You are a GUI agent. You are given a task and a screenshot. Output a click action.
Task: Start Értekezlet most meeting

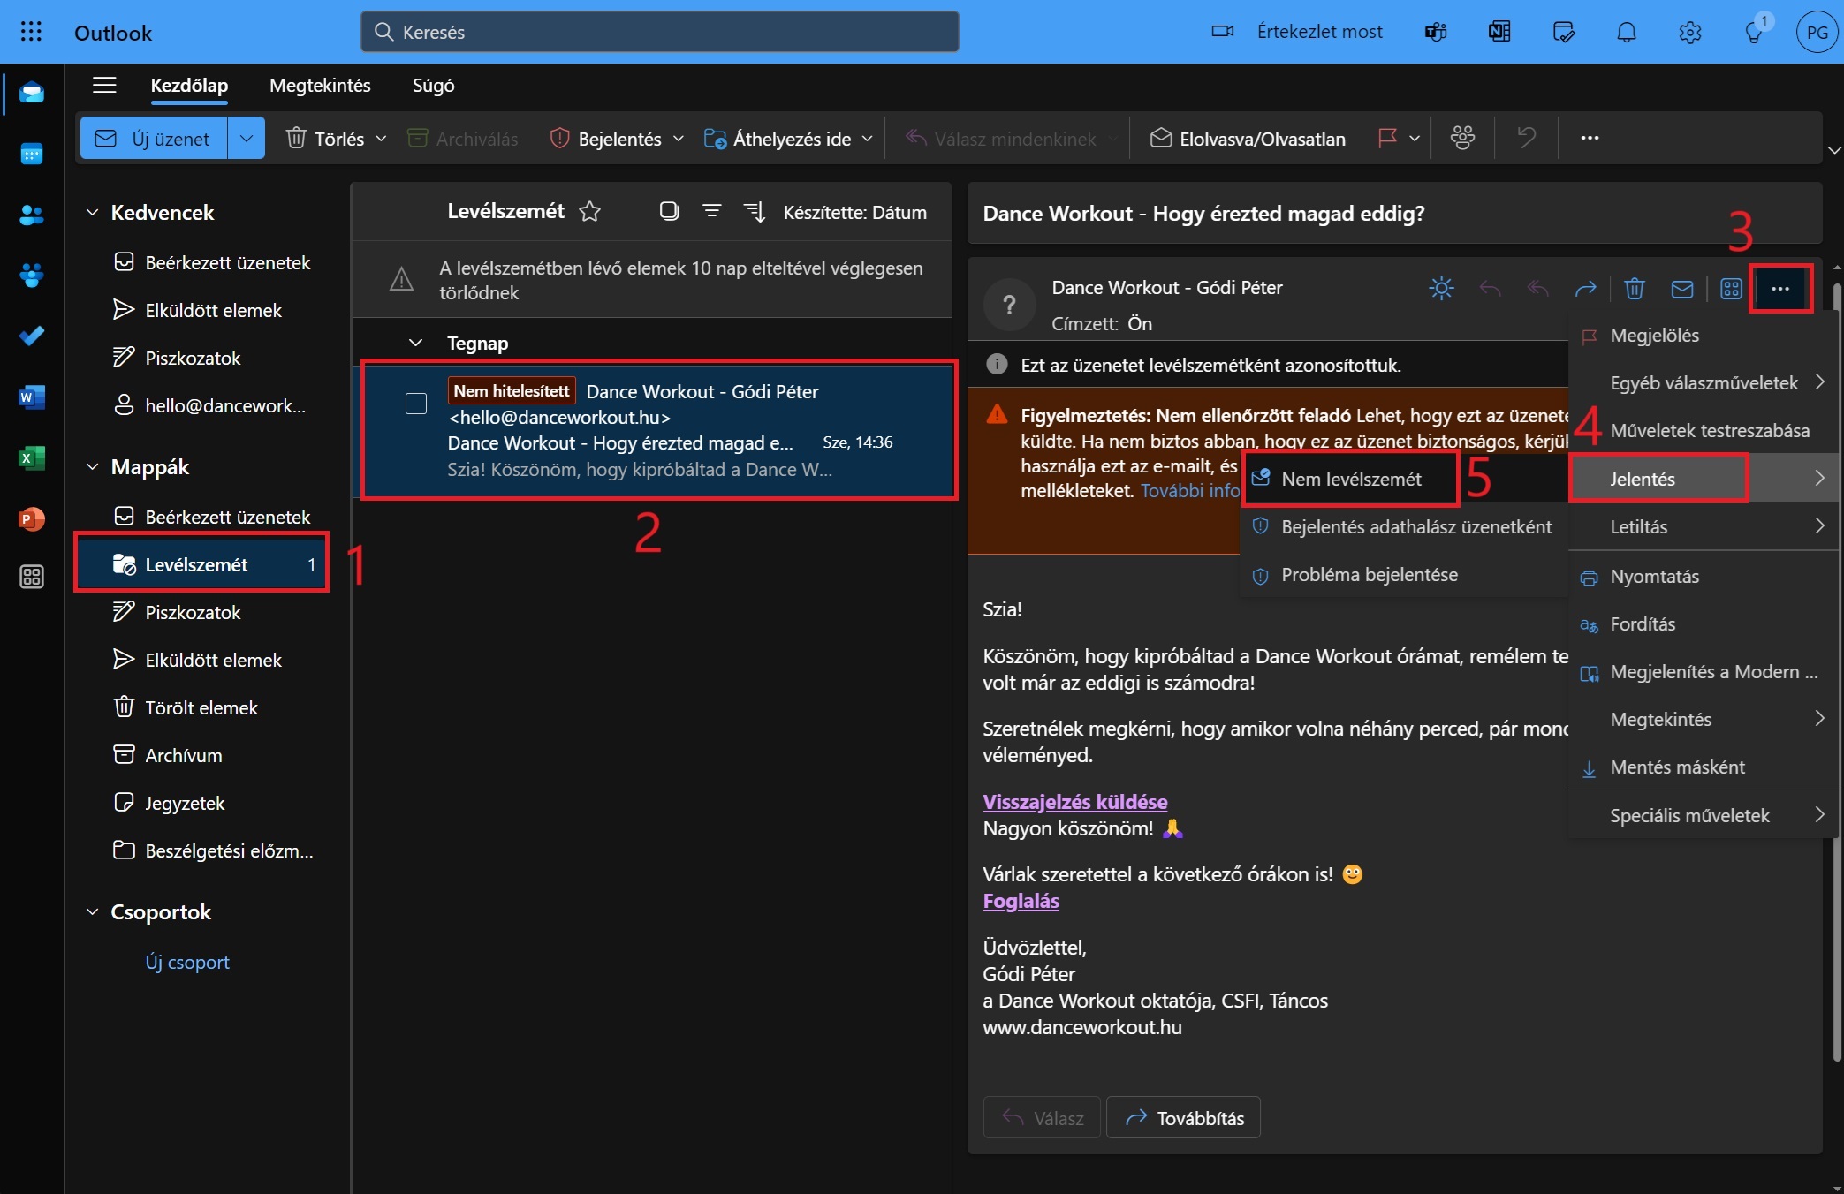pos(1297,32)
